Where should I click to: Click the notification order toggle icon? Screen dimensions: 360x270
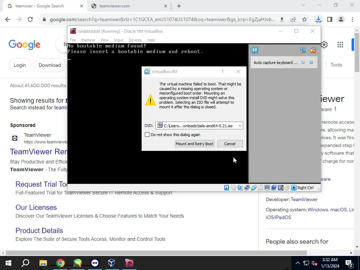point(303,50)
